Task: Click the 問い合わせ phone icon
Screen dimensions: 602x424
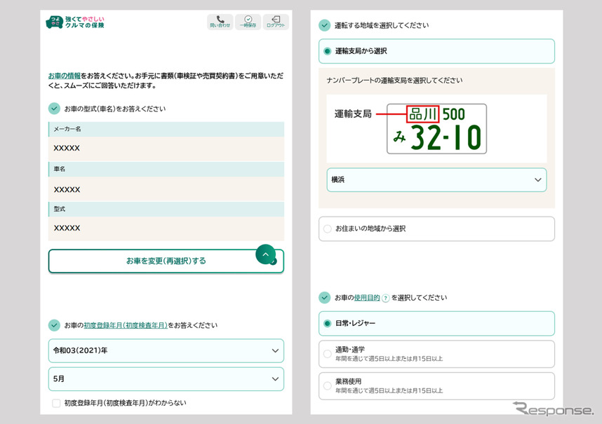Action: pos(220,22)
